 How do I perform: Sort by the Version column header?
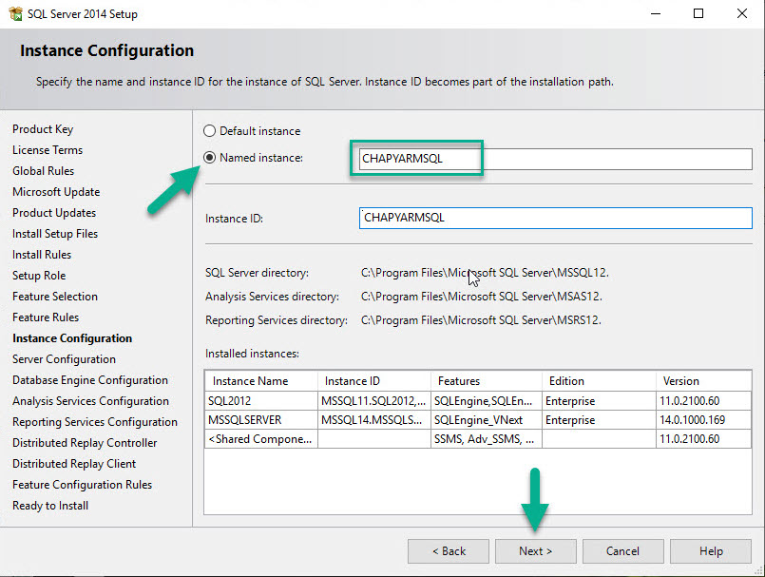point(703,381)
